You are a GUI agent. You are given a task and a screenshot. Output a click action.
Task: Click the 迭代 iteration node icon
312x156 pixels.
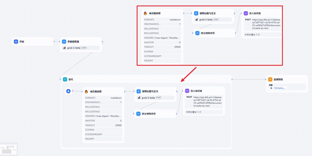64,79
